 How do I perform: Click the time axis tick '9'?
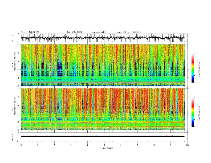coord(171,145)
